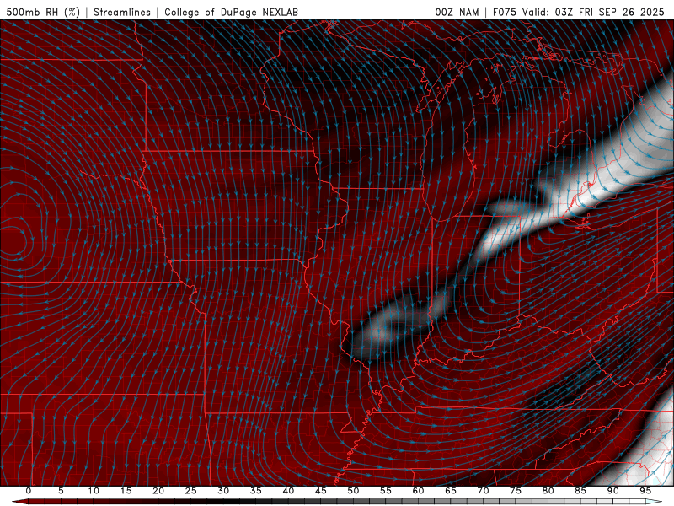Click the colorbar label '90'
The image size is (674, 506).
(613, 491)
